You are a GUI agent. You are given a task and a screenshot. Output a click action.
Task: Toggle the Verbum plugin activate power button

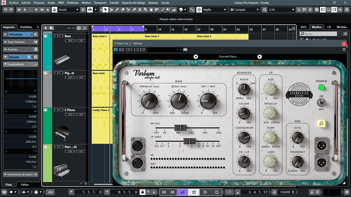point(116,50)
